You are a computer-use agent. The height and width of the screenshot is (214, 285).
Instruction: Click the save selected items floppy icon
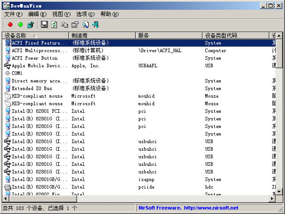point(44,25)
